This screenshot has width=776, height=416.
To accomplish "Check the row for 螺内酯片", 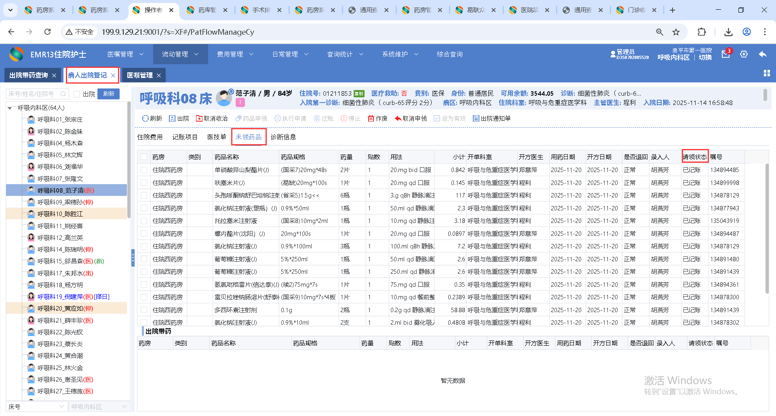I will click(144, 234).
